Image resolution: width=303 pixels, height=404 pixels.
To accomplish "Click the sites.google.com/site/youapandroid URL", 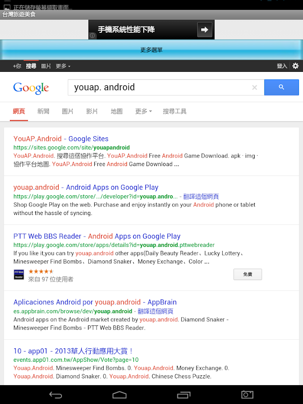I will click(x=71, y=148).
